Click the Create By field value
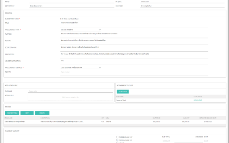The width and height of the screenshot is (229, 143). (182, 6)
